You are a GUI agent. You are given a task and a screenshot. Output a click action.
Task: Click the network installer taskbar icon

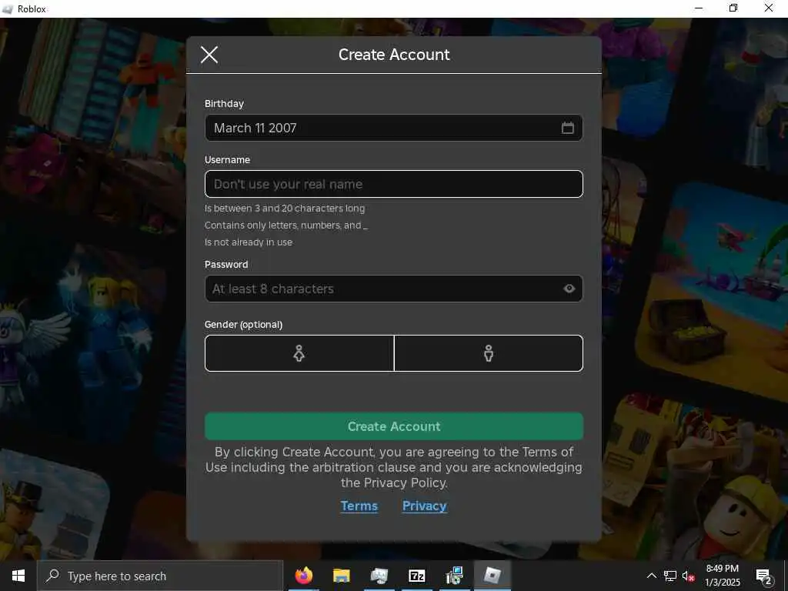454,576
